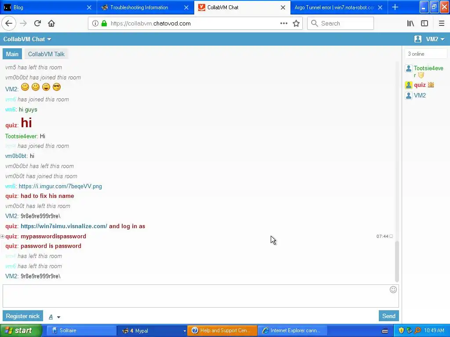Click the 10:49 AM taskbar clock
Image resolution: width=450 pixels, height=337 pixels.
[434, 330]
